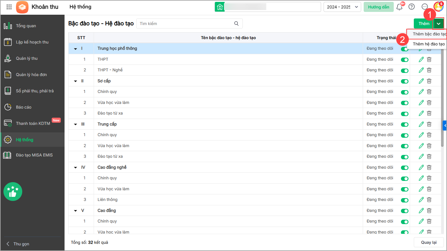
Task: Open the 2024 - 2025 year dropdown
Action: (342, 7)
